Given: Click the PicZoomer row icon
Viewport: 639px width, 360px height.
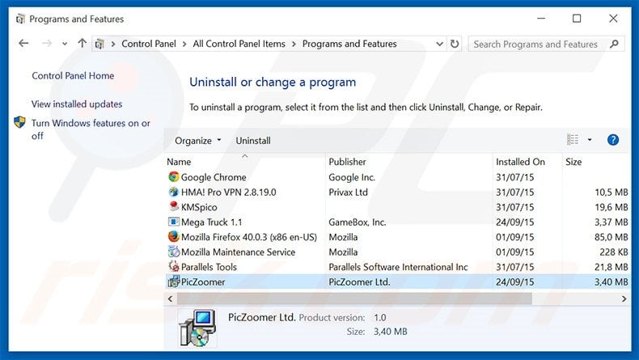Looking at the screenshot, I should point(174,282).
